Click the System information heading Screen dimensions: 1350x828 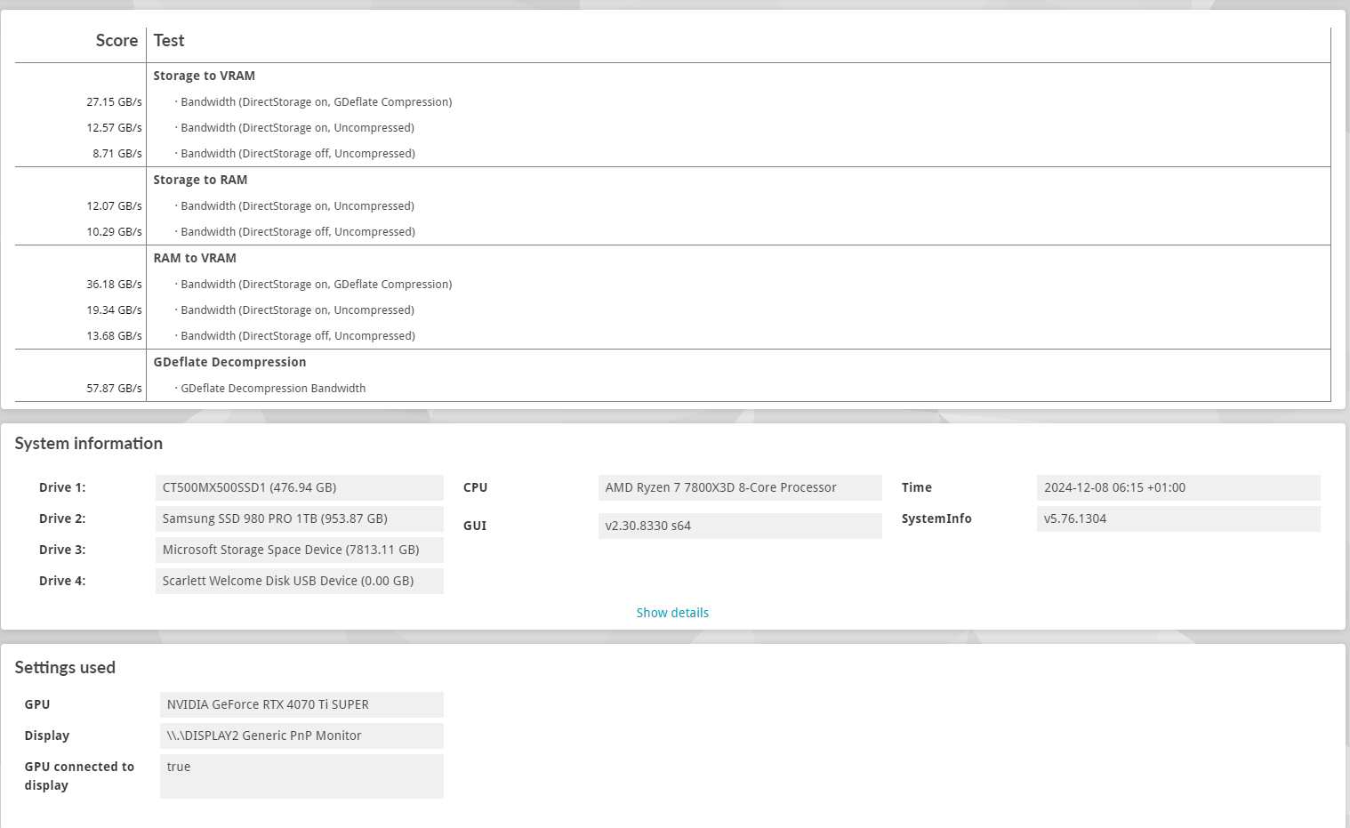[89, 444]
